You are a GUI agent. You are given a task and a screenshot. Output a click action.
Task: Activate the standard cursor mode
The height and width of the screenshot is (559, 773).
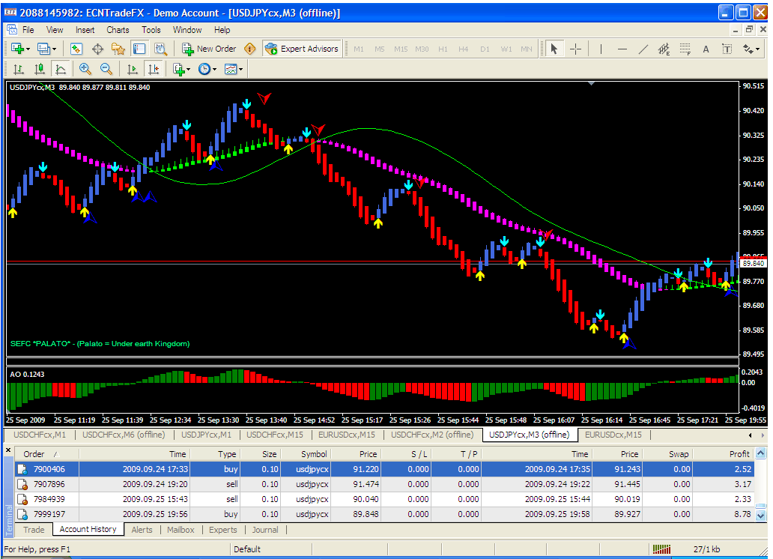coord(554,49)
